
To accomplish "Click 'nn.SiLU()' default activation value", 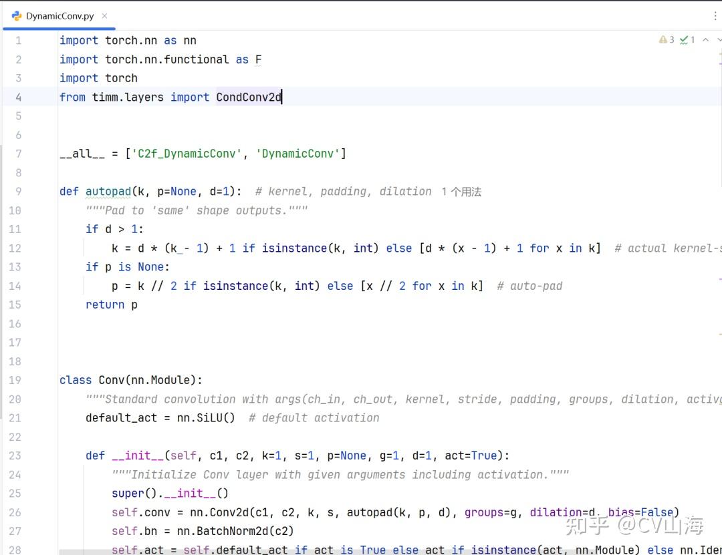I will tap(206, 418).
